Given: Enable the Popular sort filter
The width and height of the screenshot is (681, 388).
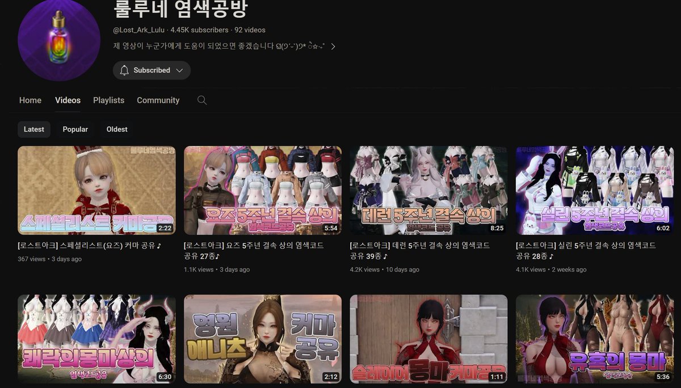Looking at the screenshot, I should [x=75, y=129].
